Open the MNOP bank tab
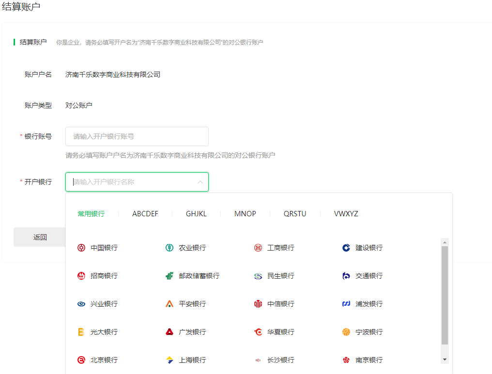The width and height of the screenshot is (492, 374). click(x=245, y=214)
